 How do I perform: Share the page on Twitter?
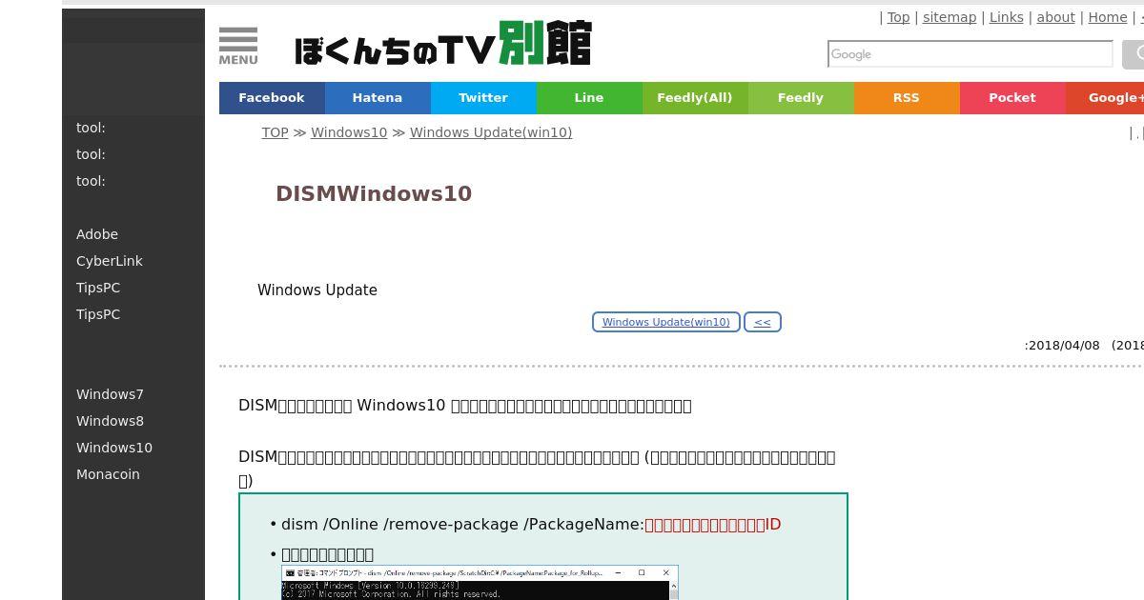pos(483,98)
